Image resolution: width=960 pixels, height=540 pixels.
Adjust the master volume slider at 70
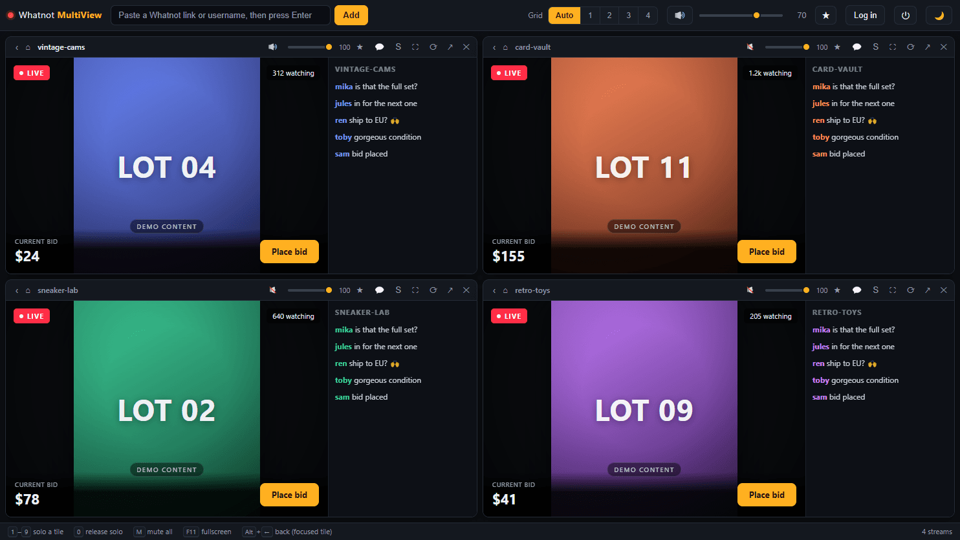coord(741,16)
